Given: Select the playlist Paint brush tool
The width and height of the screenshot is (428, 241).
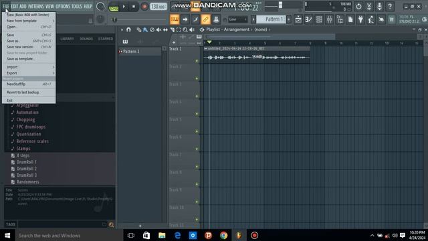Looking at the screenshot, I should click(145, 29).
